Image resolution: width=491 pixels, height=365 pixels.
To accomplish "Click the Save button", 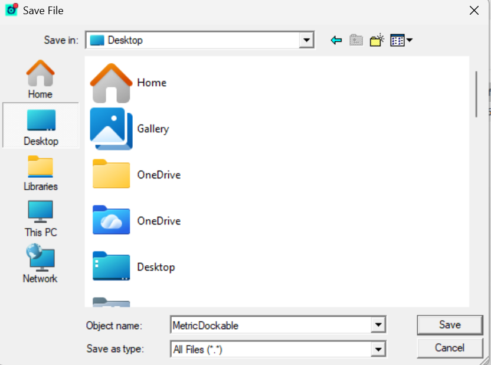I will coord(450,324).
